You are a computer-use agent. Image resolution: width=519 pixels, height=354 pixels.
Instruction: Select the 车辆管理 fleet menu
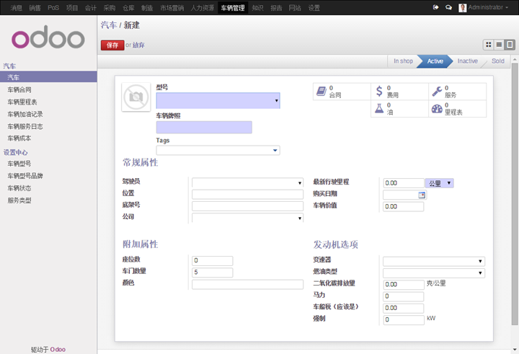[233, 8]
